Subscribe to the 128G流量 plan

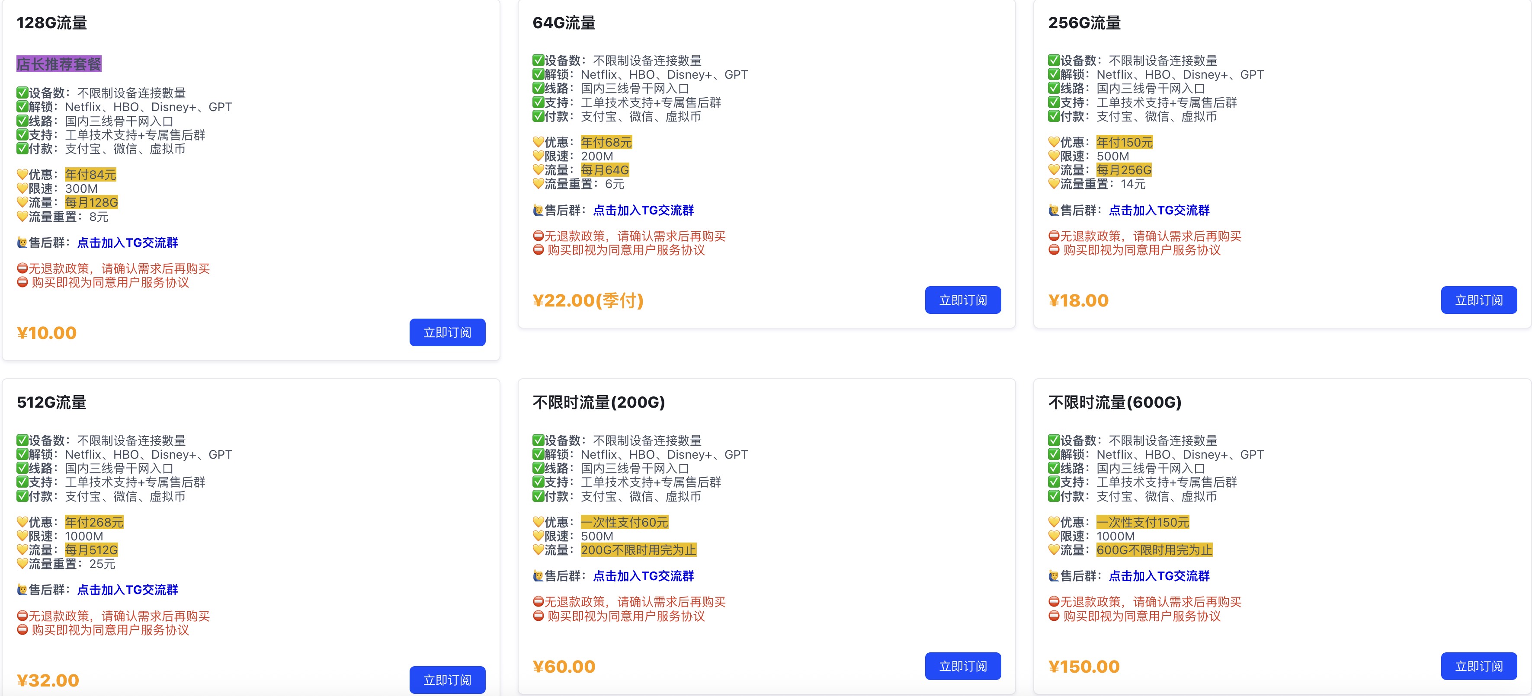pos(447,332)
